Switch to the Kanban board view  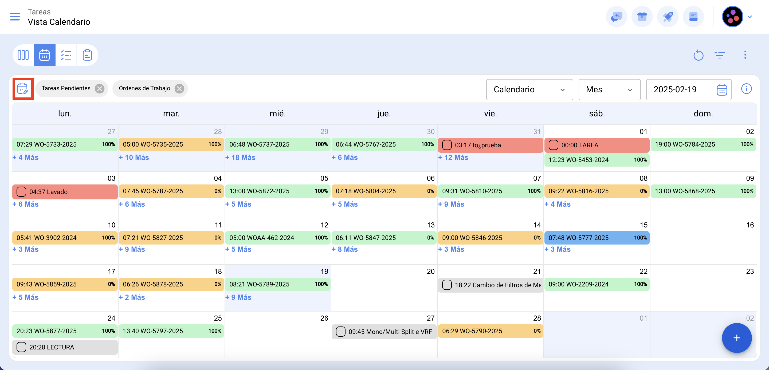tap(23, 55)
